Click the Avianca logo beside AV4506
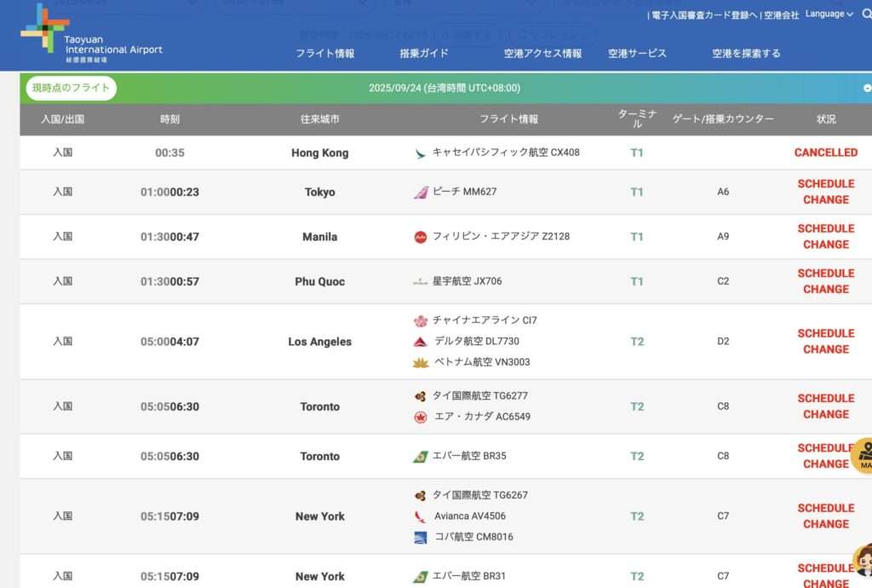Screen dimensions: 872x588 coord(421,516)
